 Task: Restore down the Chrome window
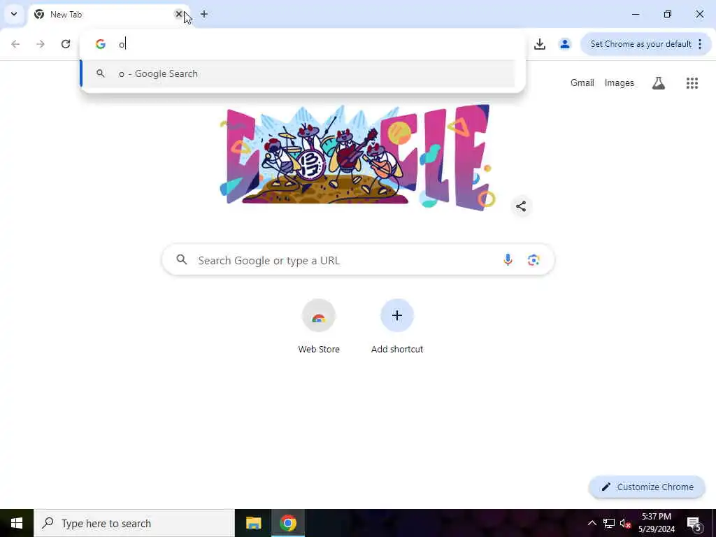point(668,14)
